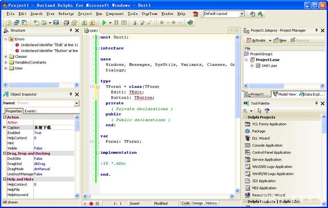Click the Caption property value field
328x208 pixels.
(x=54, y=127)
